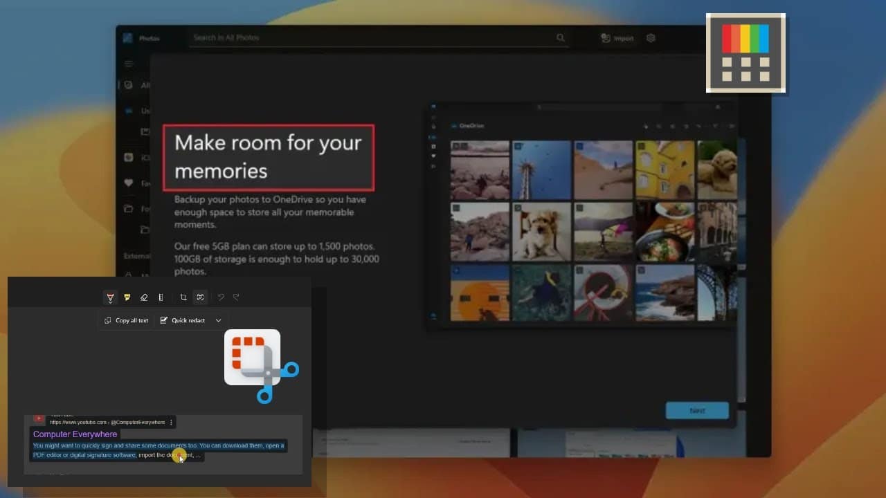Screen dimensions: 886x498
Task: Open Photos settings gear
Action: 651,38
